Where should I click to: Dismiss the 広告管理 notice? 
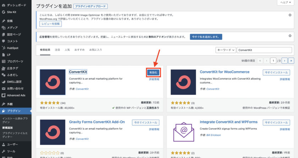(x=290, y=36)
